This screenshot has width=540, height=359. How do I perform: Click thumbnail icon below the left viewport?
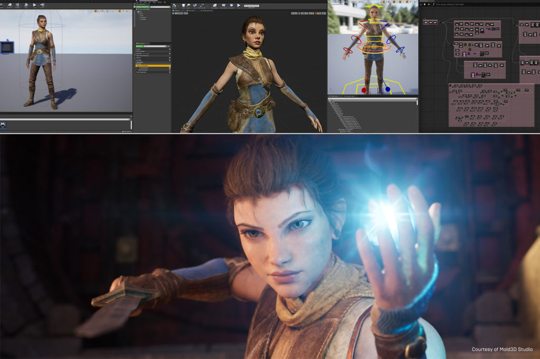[x=3, y=125]
